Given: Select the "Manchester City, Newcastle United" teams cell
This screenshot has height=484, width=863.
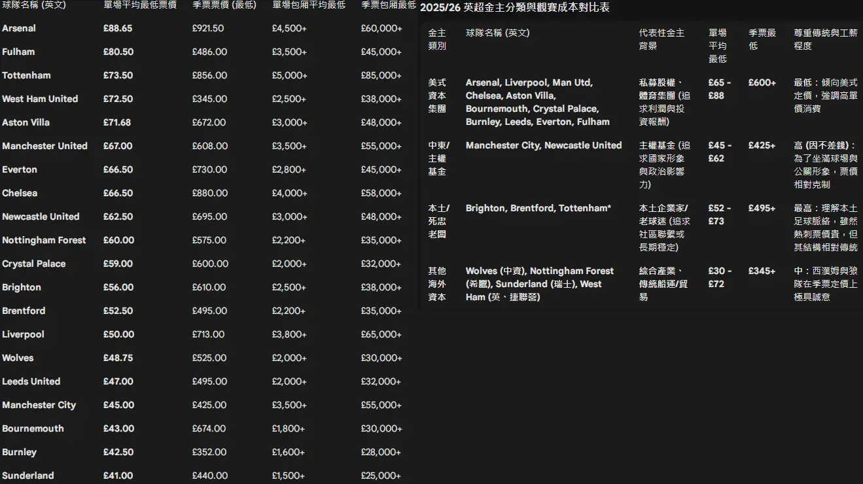Looking at the screenshot, I should click(x=543, y=145).
